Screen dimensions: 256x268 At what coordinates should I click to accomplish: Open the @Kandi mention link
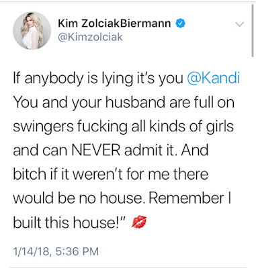(214, 78)
